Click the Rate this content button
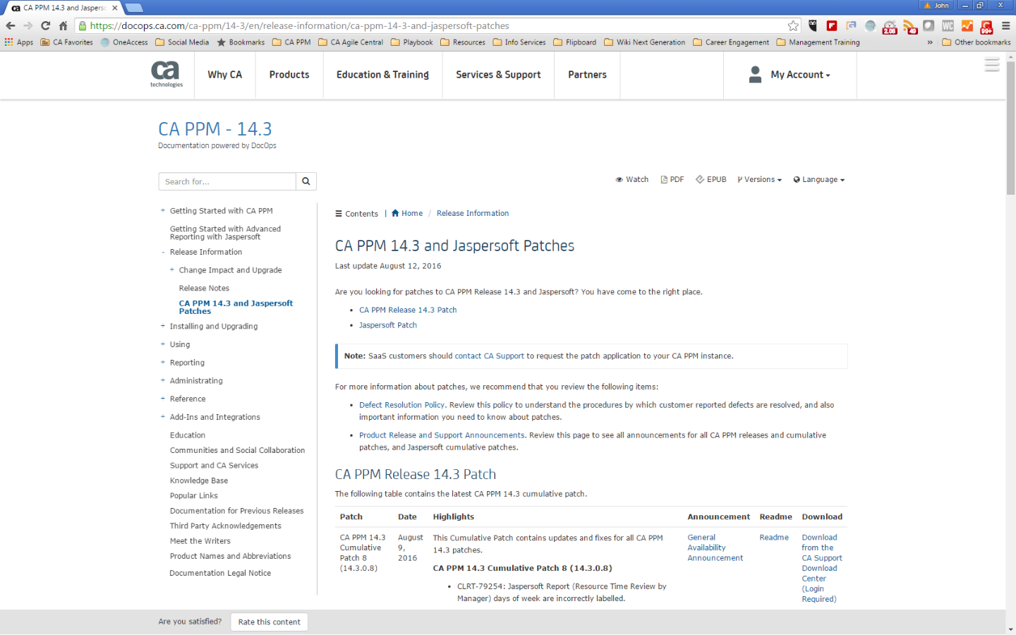 [269, 622]
